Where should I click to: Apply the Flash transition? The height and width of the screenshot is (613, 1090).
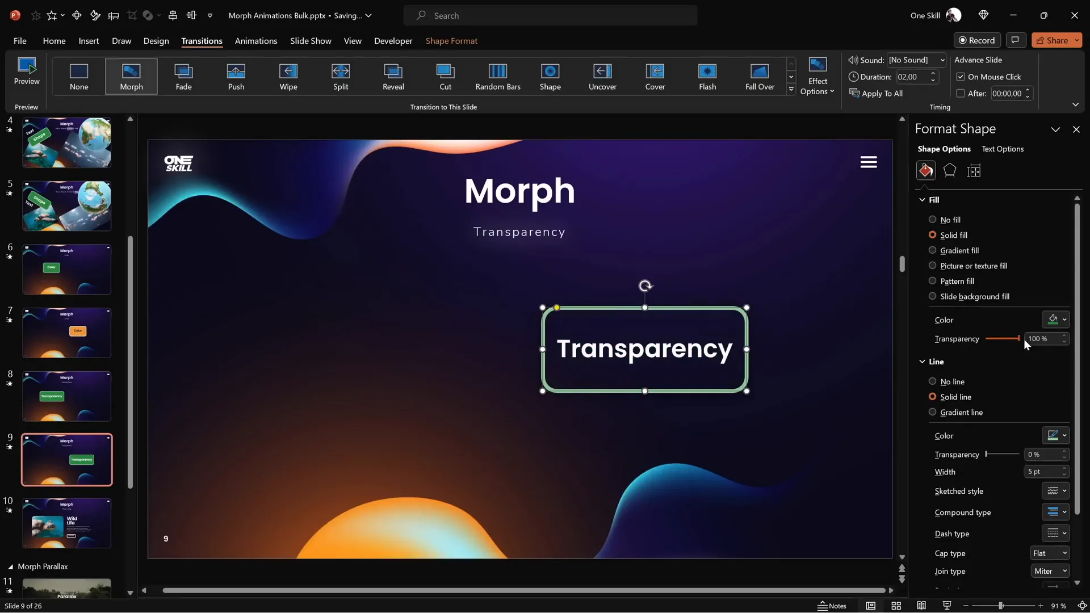pyautogui.click(x=707, y=77)
